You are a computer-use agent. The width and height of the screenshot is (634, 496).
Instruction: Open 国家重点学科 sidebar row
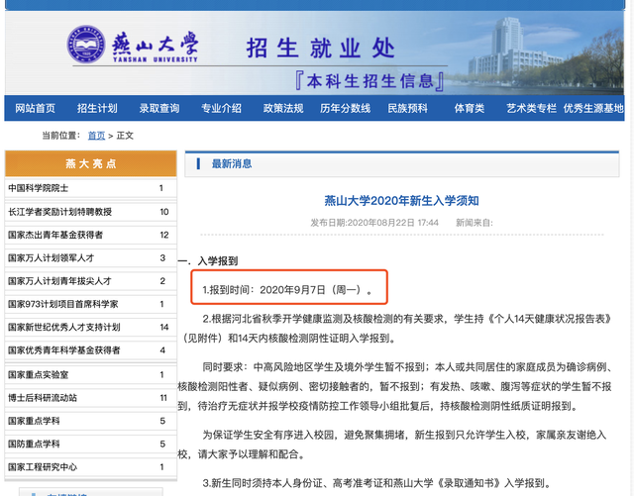[x=91, y=421]
